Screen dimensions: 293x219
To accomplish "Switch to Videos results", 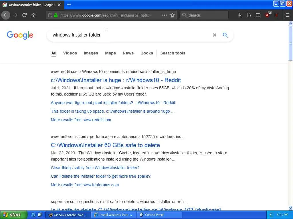I will pos(70,53).
